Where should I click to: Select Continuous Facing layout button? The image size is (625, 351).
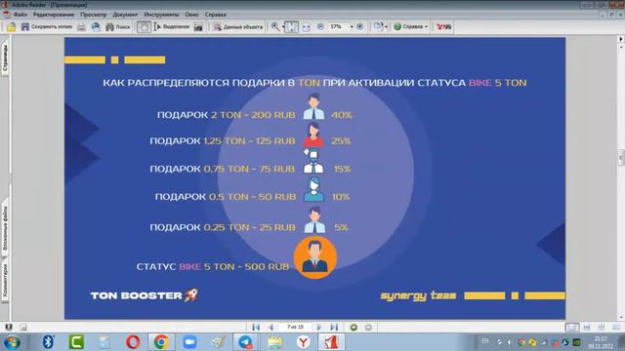(602, 328)
